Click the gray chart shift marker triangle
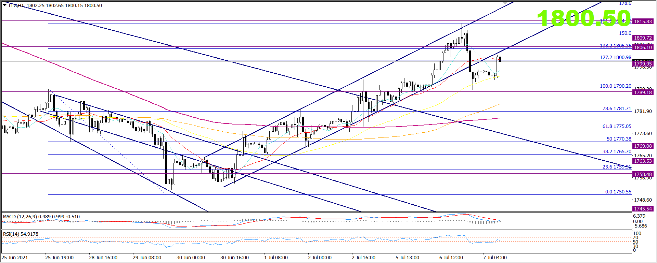 point(506,3)
